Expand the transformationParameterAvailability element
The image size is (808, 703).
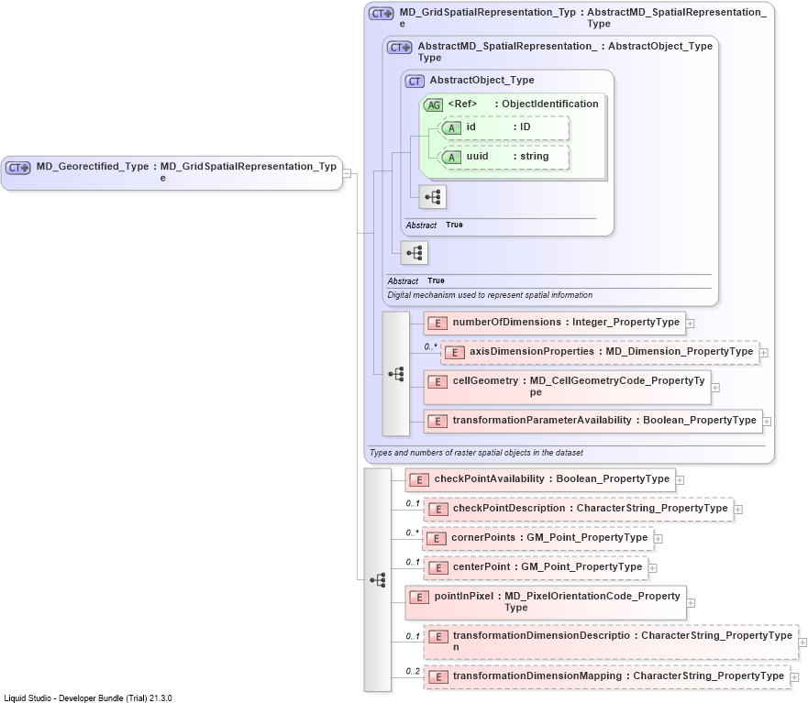point(767,422)
